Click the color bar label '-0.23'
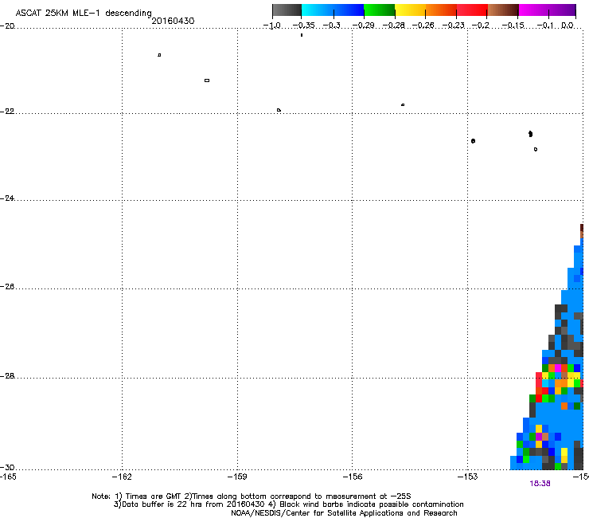The height and width of the screenshot is (518, 589). pyautogui.click(x=453, y=26)
